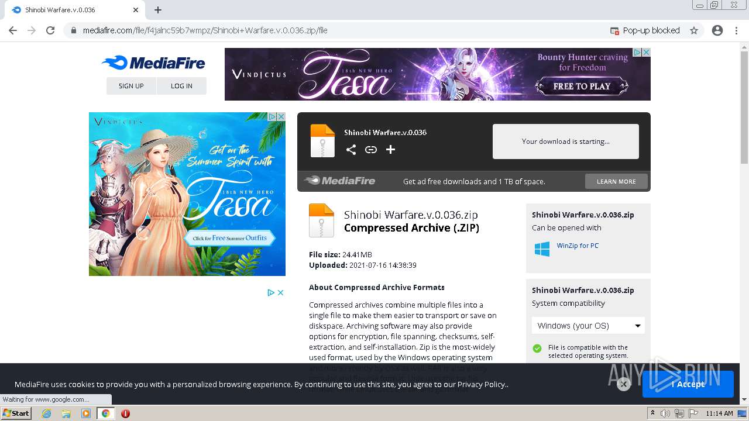Click the red Opera taskbar icon
This screenshot has width=749, height=421.
tap(125, 413)
